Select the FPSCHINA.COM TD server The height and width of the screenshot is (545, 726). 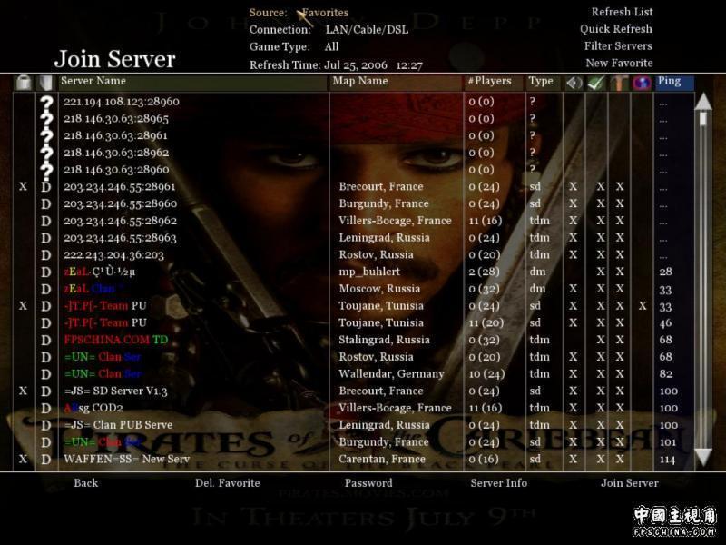(x=116, y=340)
